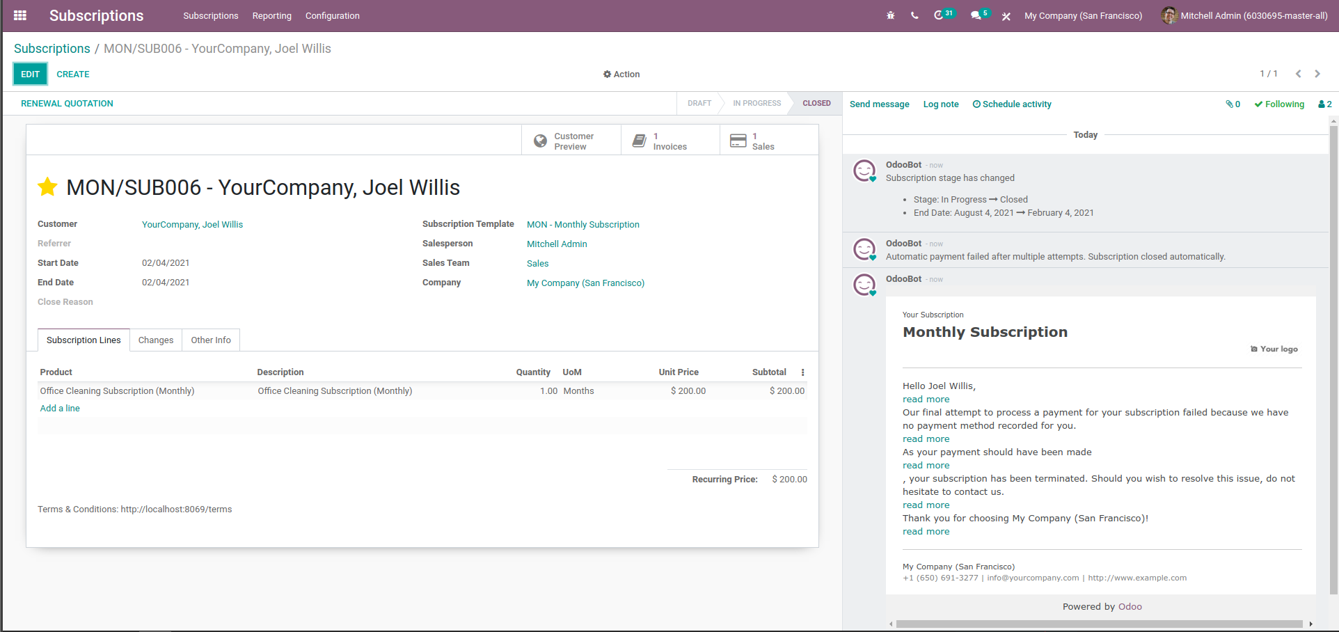Screen dimensions: 1339x632
Task: Click Schedule activity
Action: tap(1012, 104)
